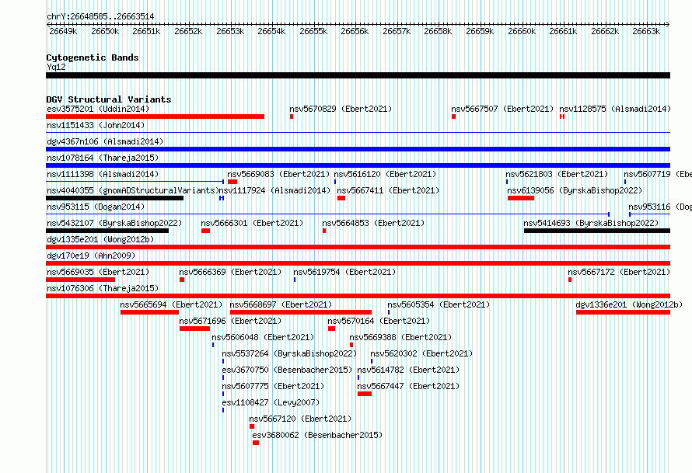
Task: Click nsv1117924 (Alsmadi2014) label
Action: tap(274, 190)
